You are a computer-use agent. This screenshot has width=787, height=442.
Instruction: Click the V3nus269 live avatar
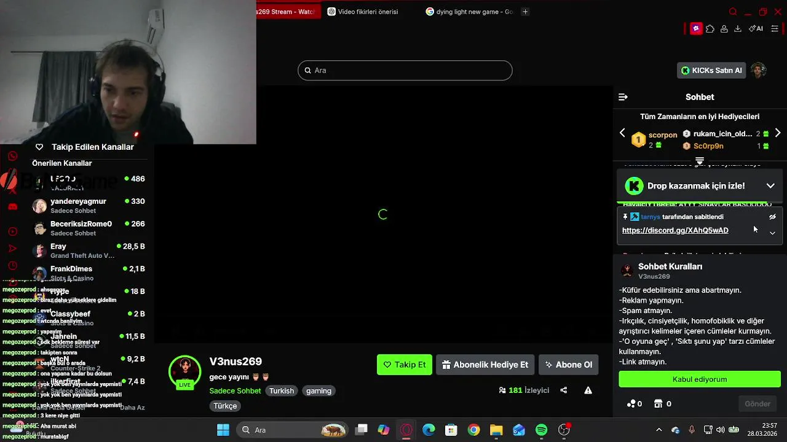pos(185,372)
